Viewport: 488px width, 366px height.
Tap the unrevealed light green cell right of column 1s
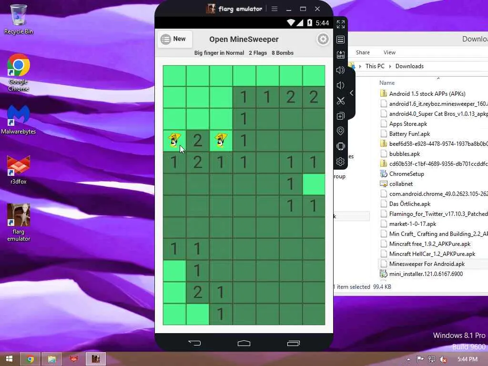pyautogui.click(x=314, y=184)
